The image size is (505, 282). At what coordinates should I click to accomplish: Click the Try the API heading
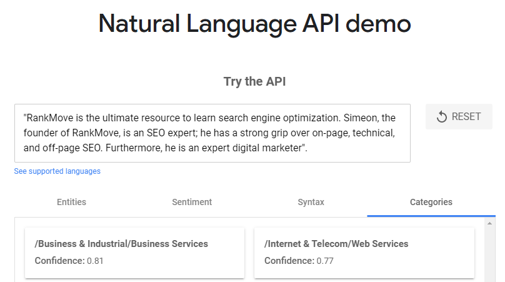[254, 81]
